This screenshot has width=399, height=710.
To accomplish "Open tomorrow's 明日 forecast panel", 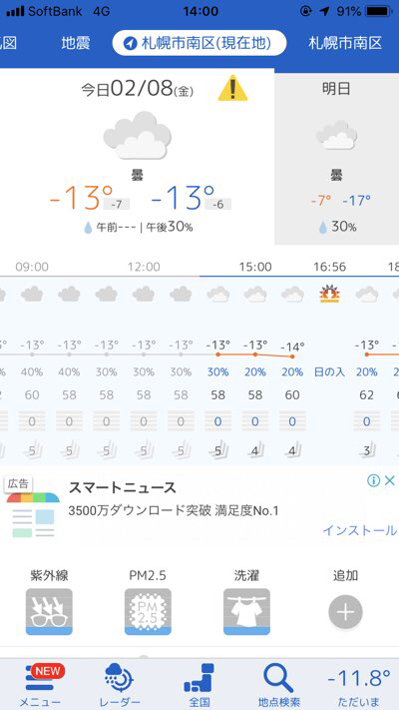I will tap(336, 157).
